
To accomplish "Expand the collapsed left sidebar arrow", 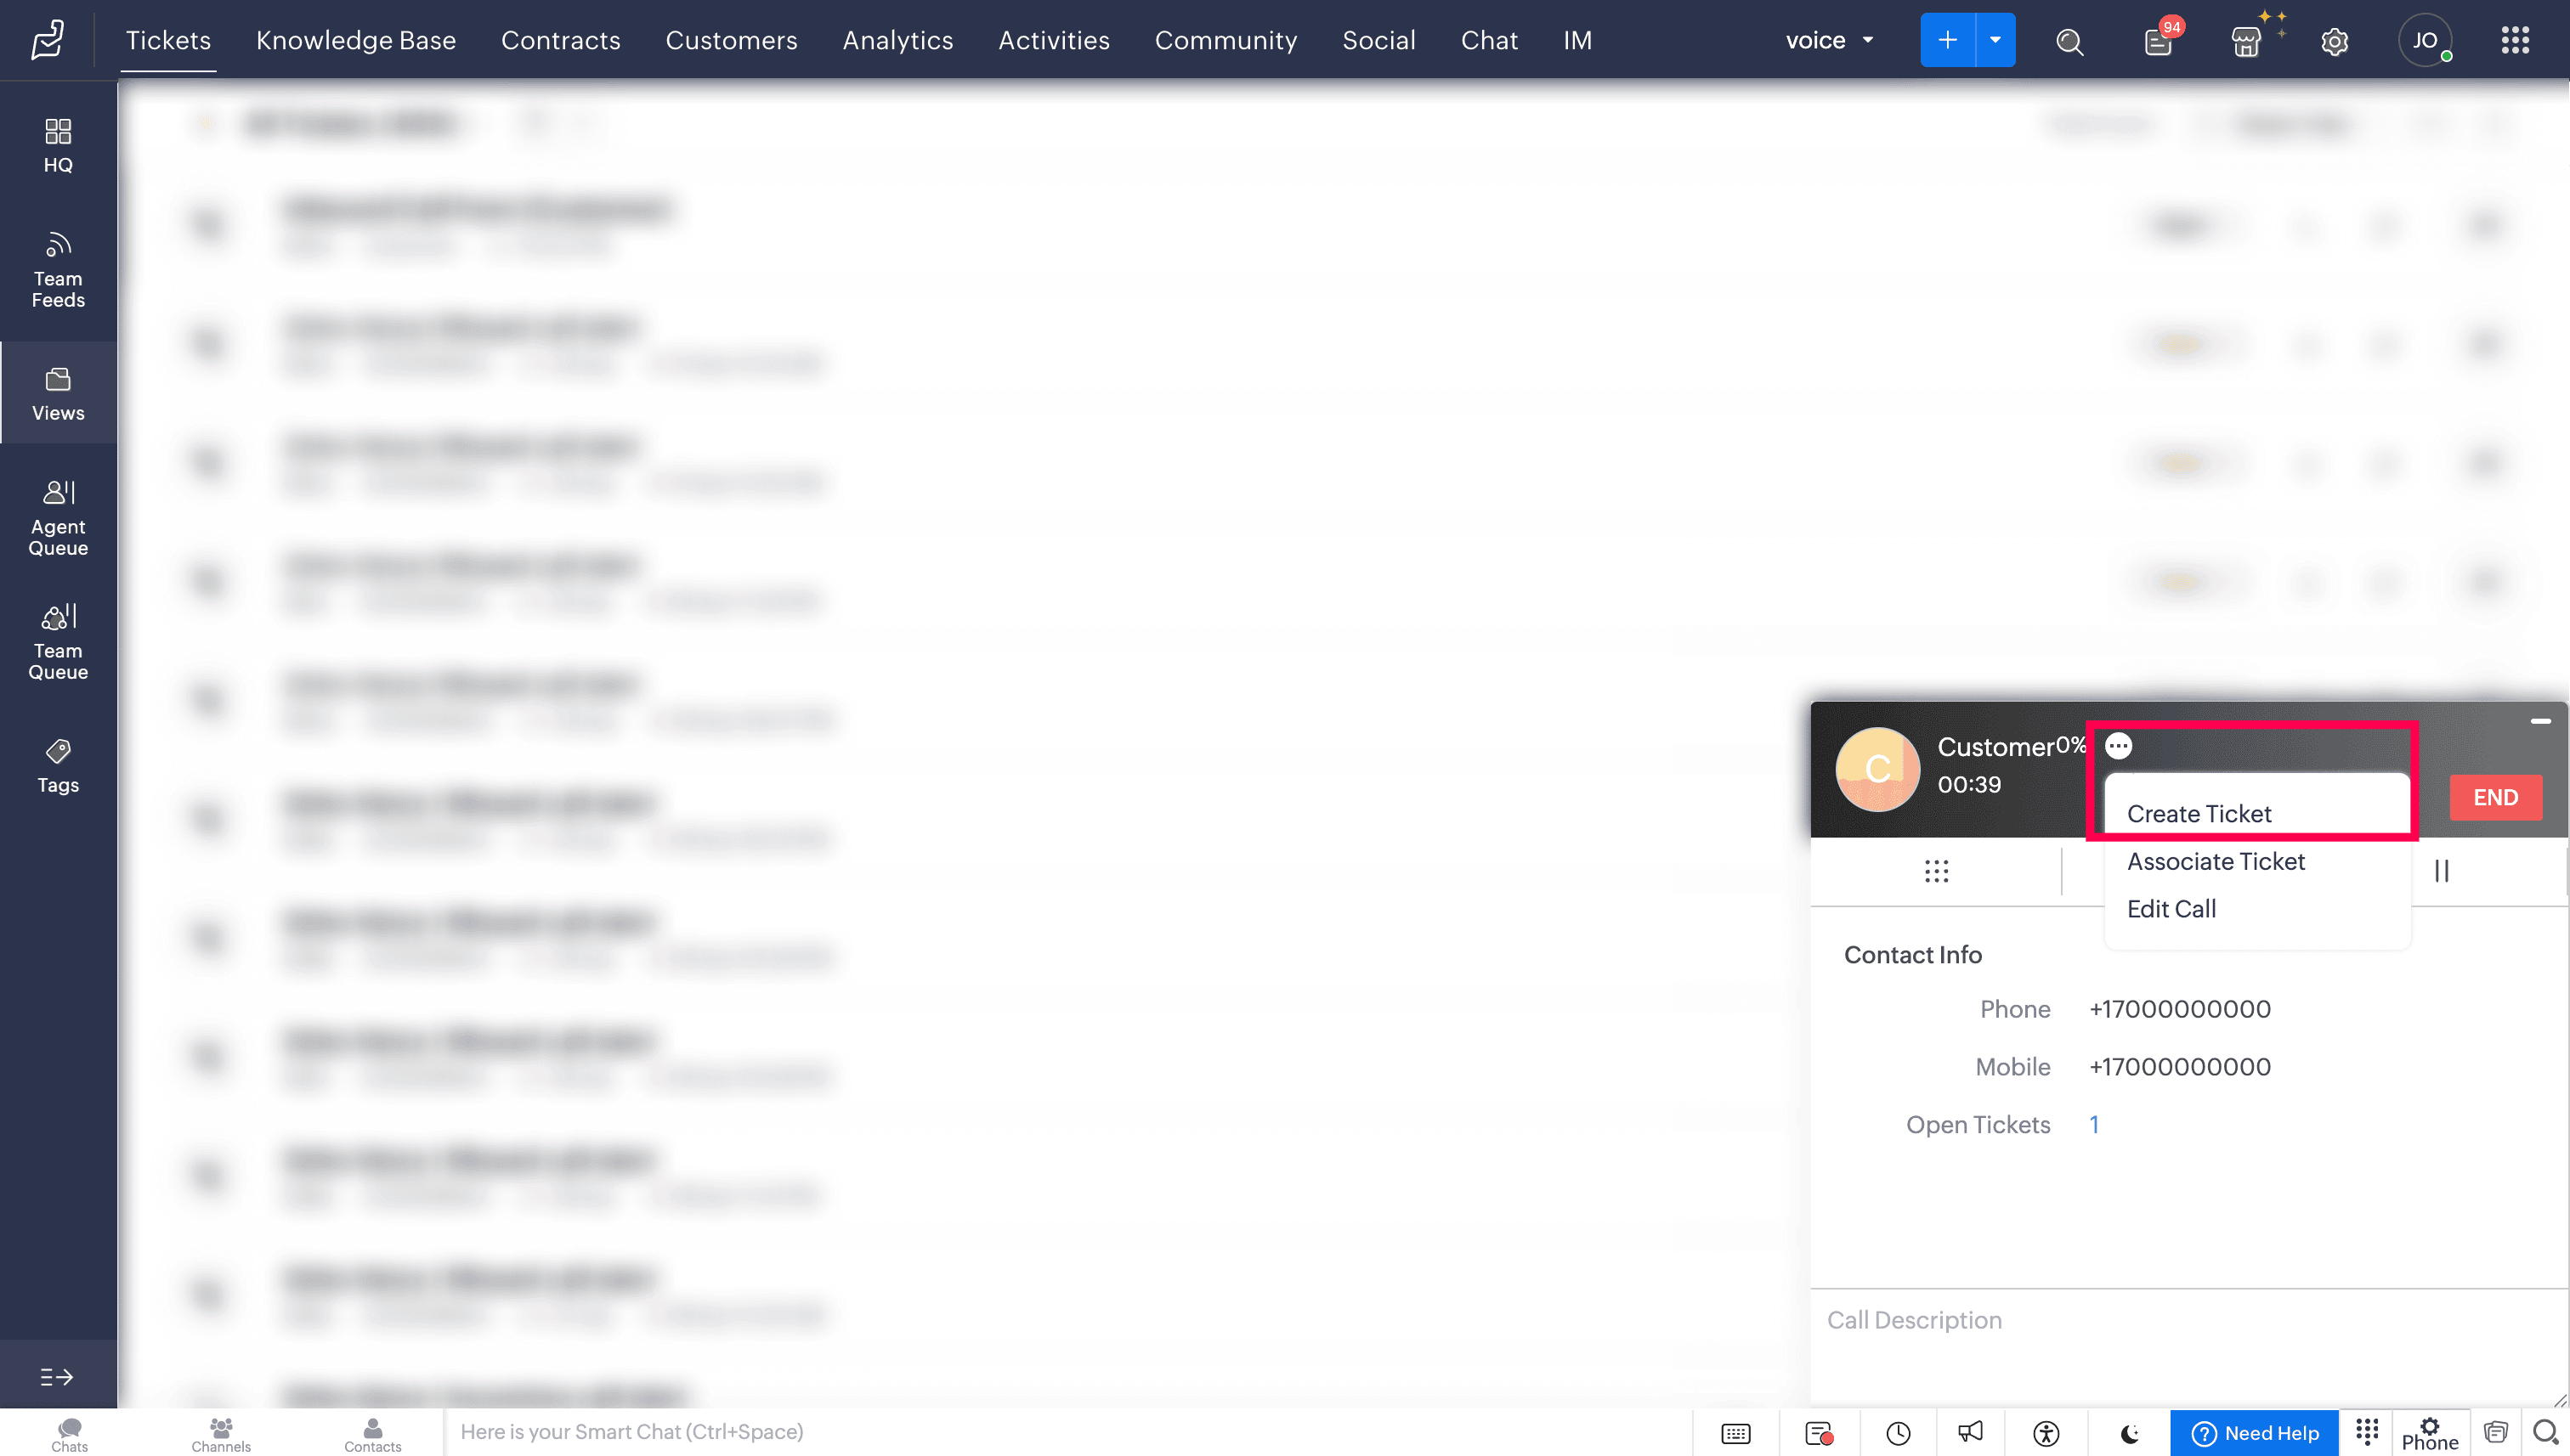I will 57,1377.
